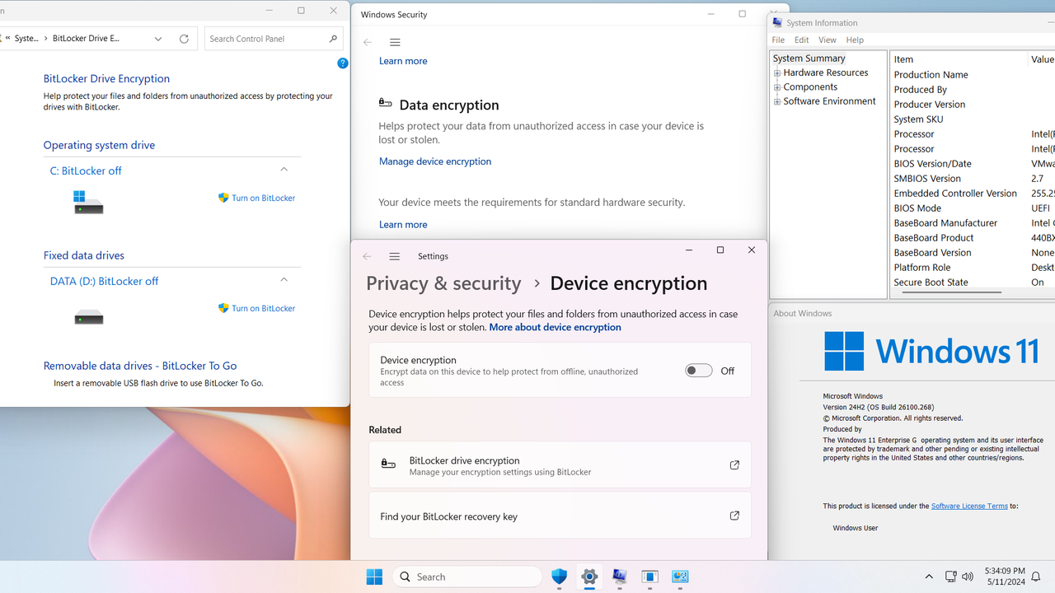Open the Edit menu in System Information
The width and height of the screenshot is (1055, 593).
(802, 40)
